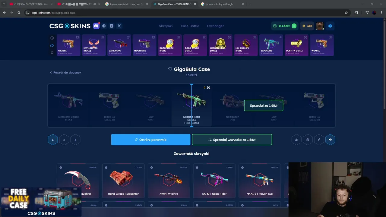
Task: Open the Case Battle menu
Action: (190, 26)
